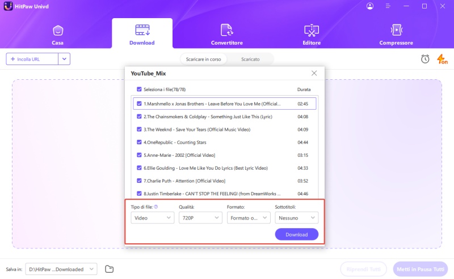
Task: Click the Durata column header
Action: click(x=304, y=89)
